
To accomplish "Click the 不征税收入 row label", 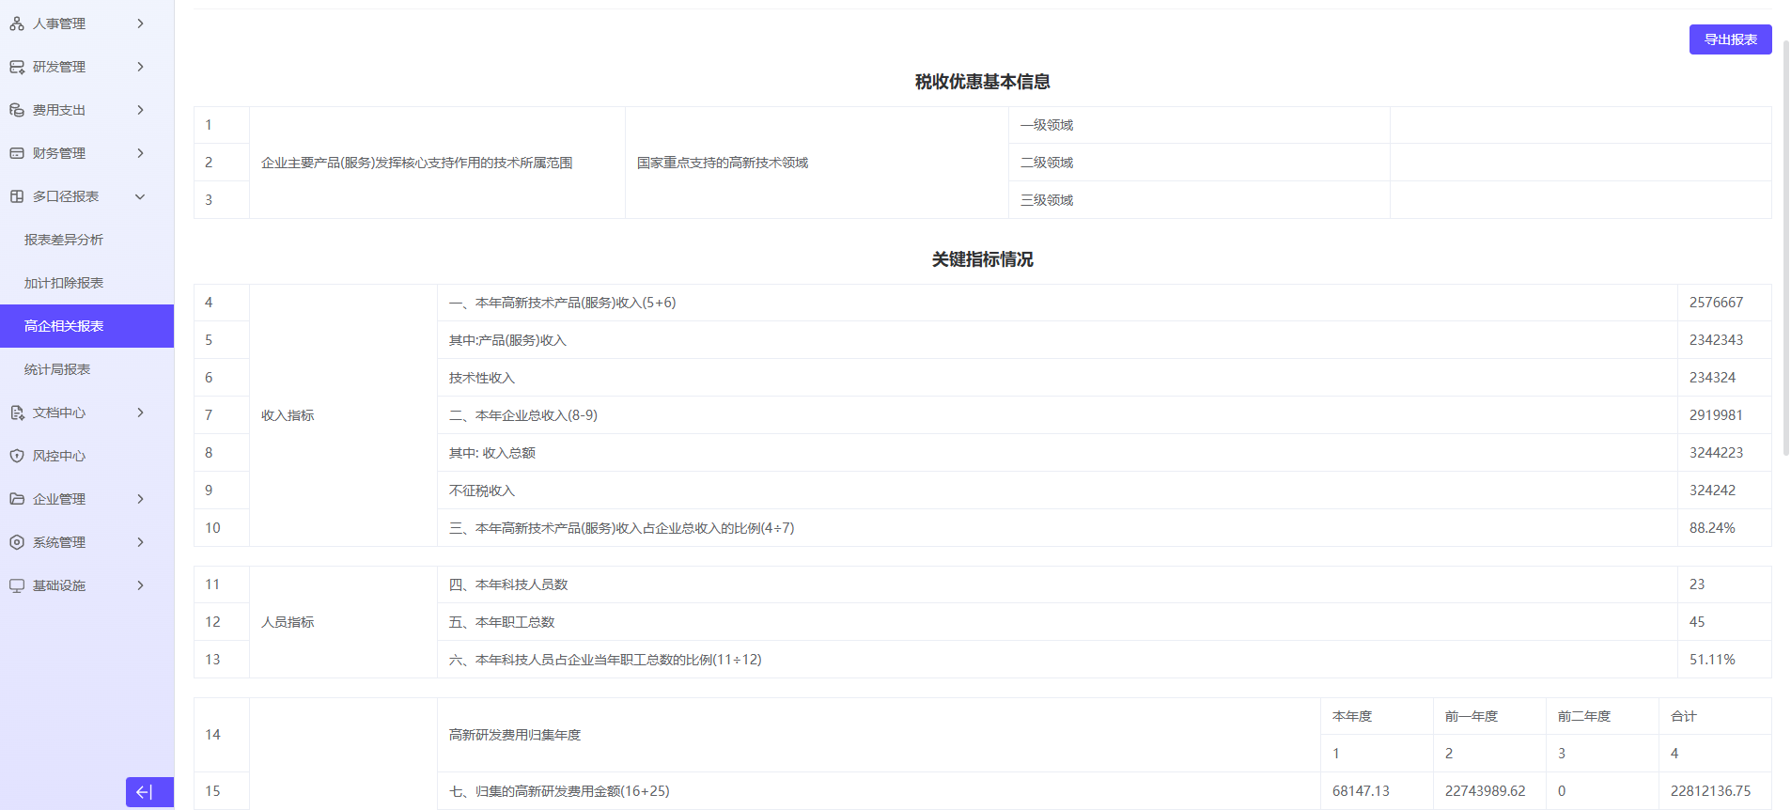I will click(x=482, y=491).
